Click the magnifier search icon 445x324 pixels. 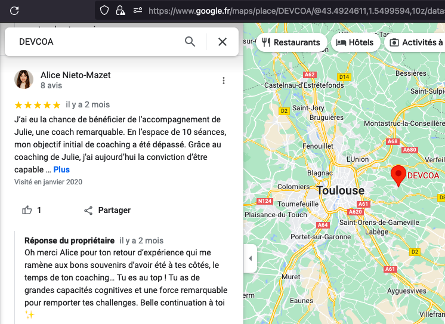click(x=190, y=42)
